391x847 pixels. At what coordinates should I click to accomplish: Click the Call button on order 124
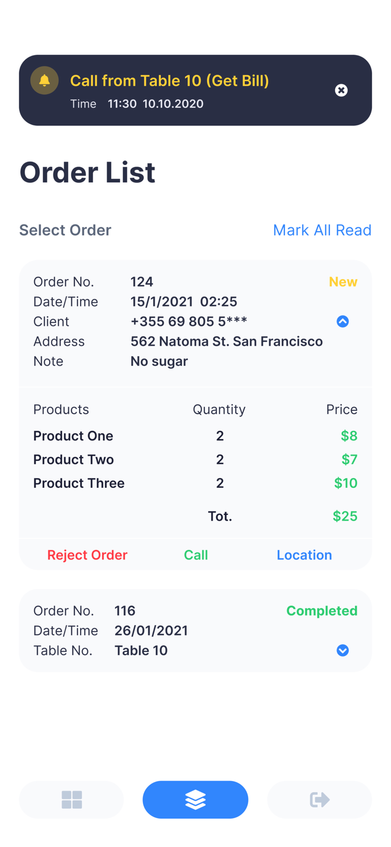click(x=196, y=555)
